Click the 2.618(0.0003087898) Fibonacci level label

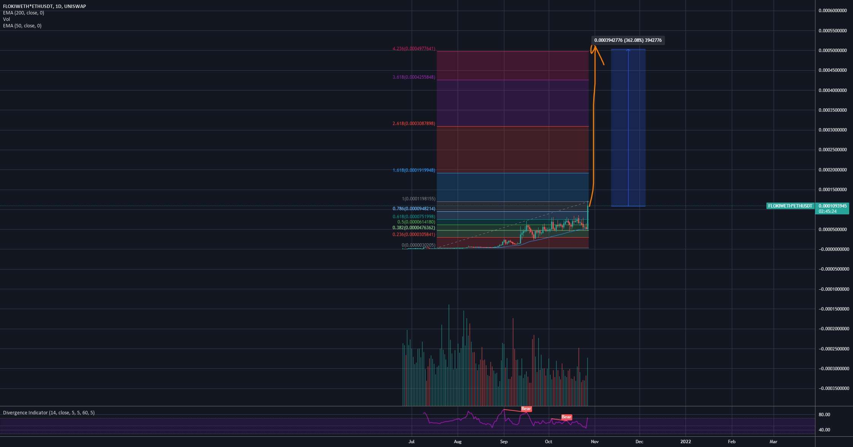point(414,124)
